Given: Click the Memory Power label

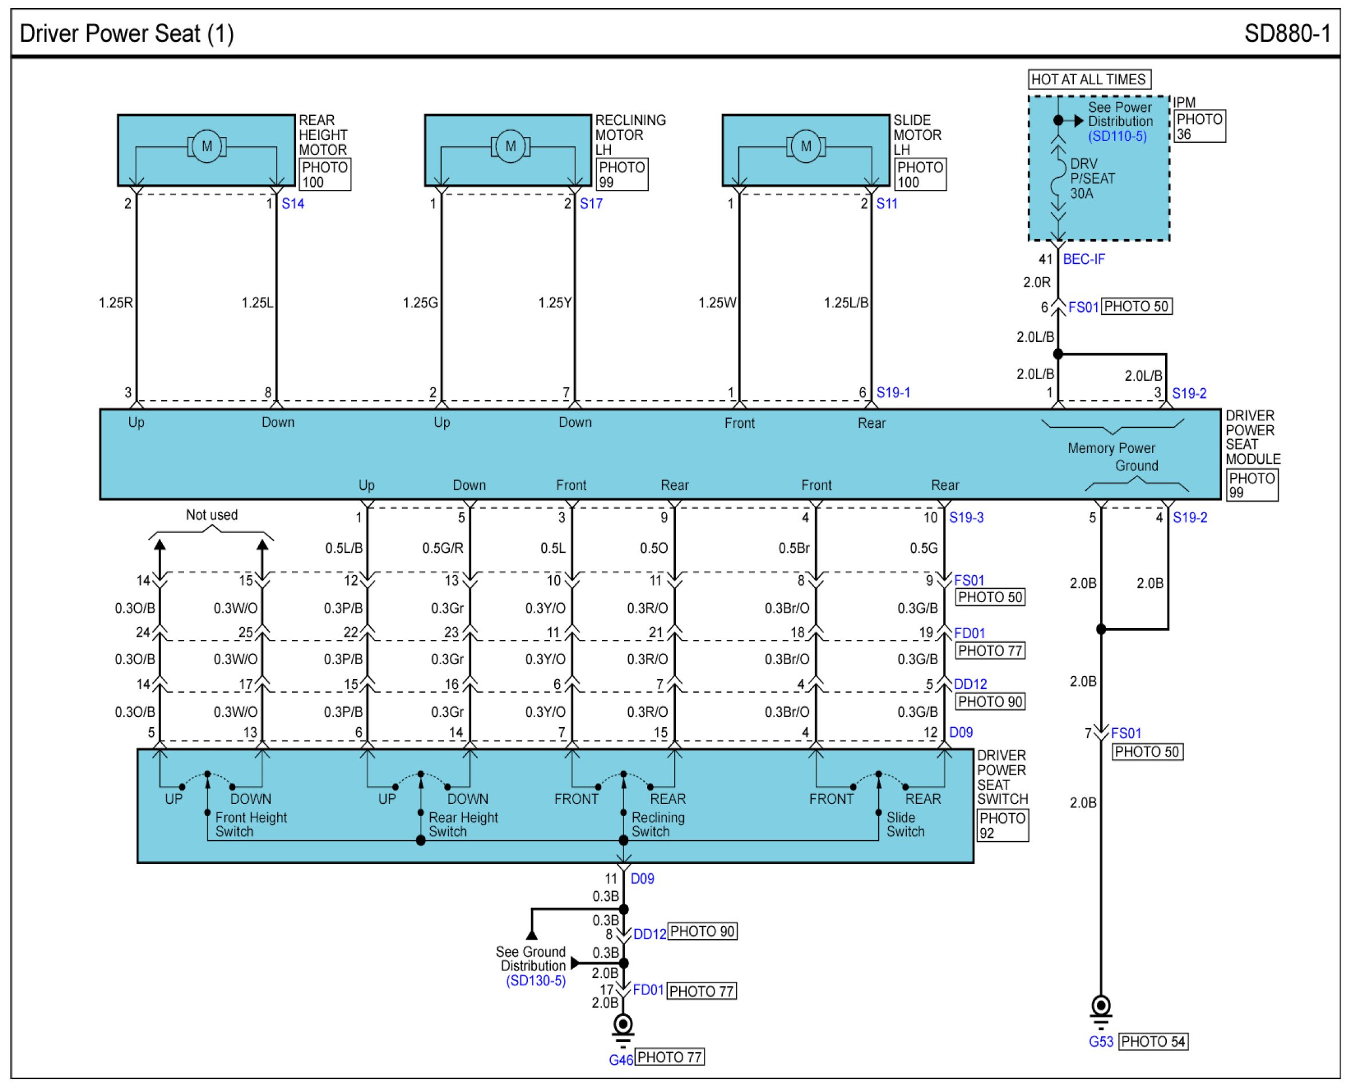Looking at the screenshot, I should click(1111, 448).
